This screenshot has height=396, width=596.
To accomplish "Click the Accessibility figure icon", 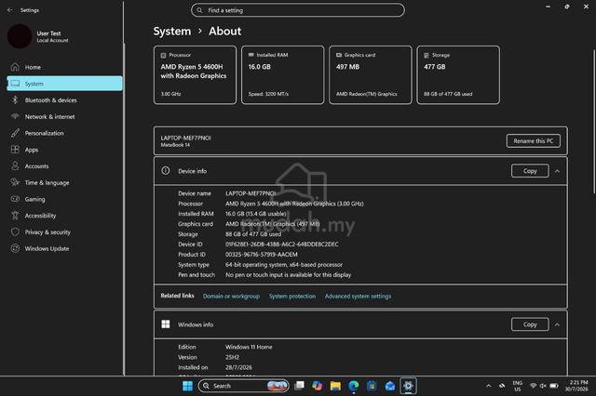I will [15, 216].
